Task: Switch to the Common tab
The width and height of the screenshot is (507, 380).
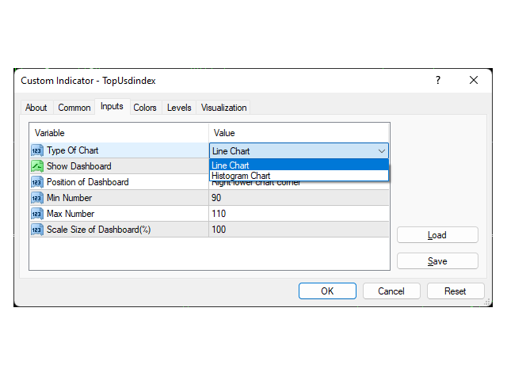Action: coord(74,108)
